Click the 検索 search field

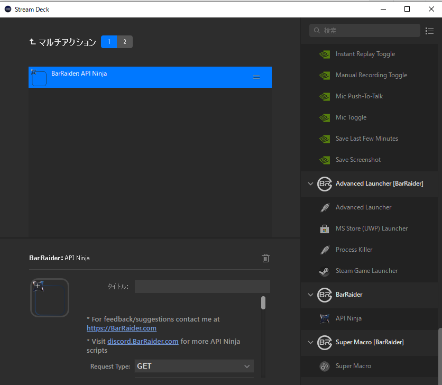pyautogui.click(x=365, y=31)
